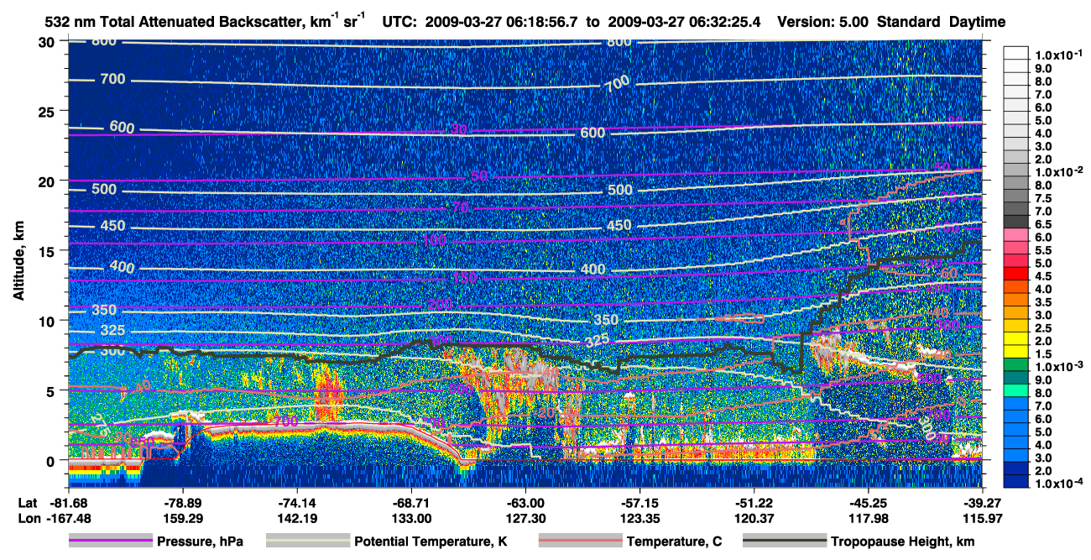
Task: Click the colorbar label '1.0x10-1'
Action: pyautogui.click(x=1057, y=55)
